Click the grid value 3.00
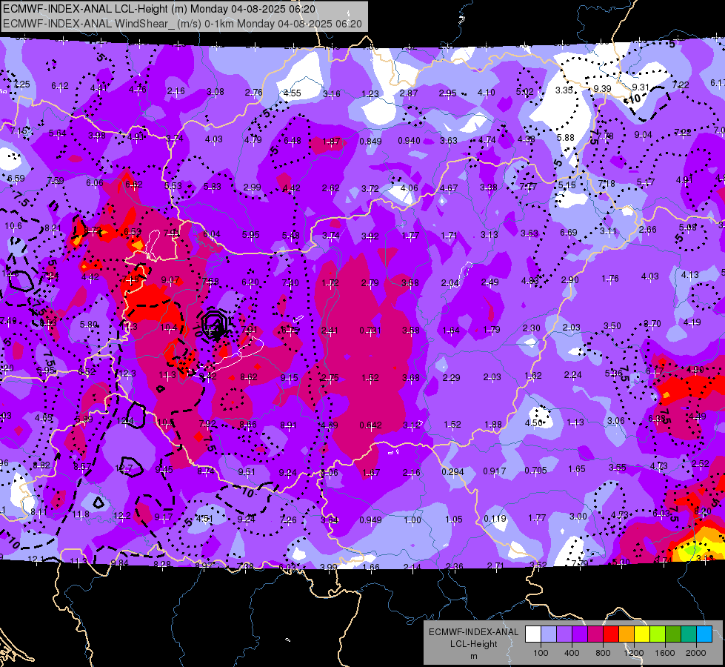 click(578, 516)
